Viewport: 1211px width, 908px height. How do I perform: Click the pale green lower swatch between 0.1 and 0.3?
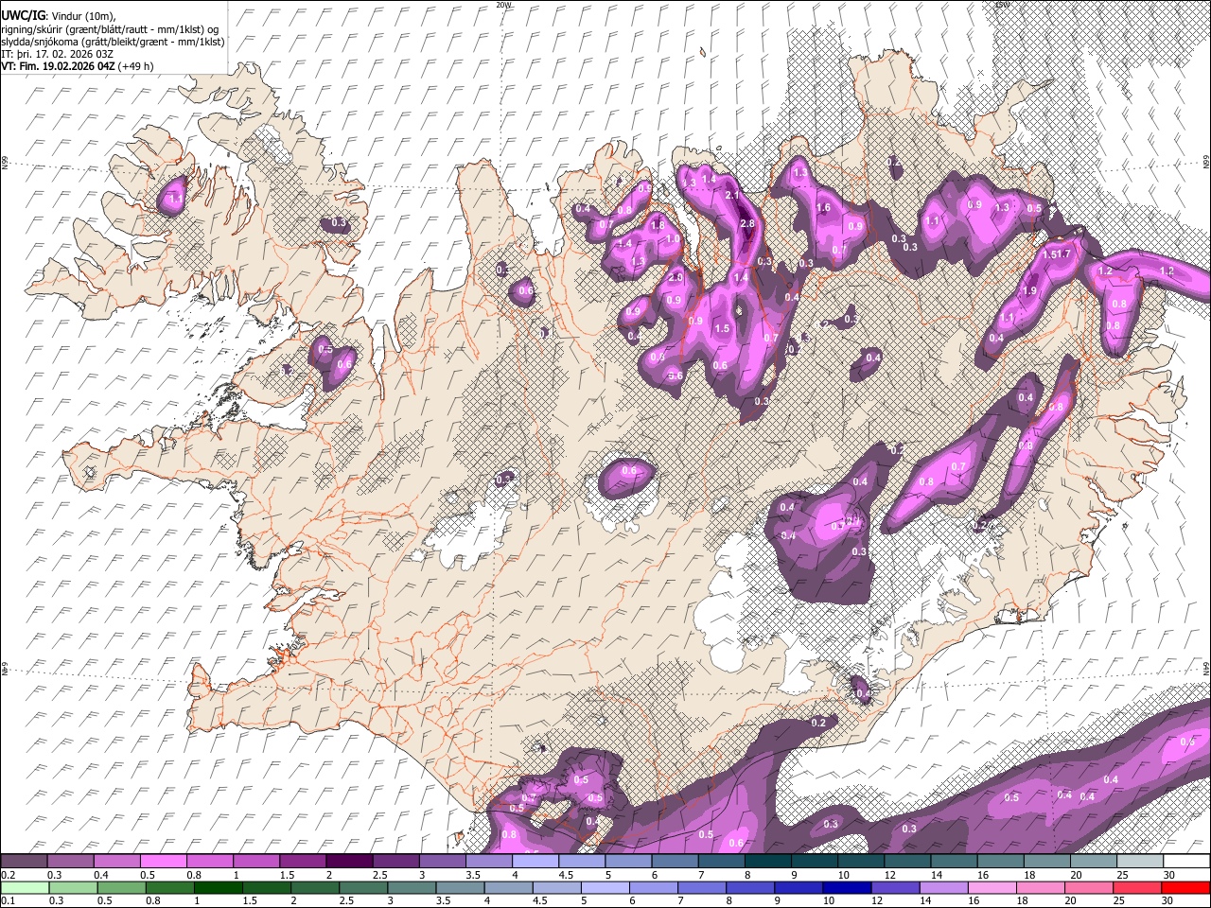[24, 888]
